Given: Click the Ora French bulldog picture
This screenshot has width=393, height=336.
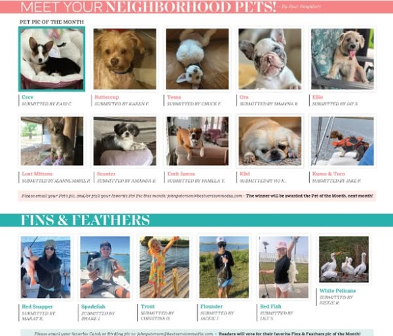Looking at the screenshot, I should click(270, 59).
